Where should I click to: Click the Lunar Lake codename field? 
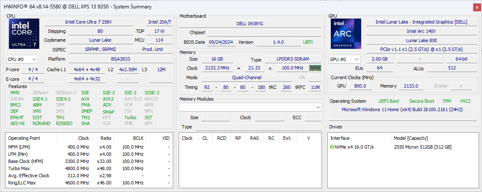coord(100,40)
